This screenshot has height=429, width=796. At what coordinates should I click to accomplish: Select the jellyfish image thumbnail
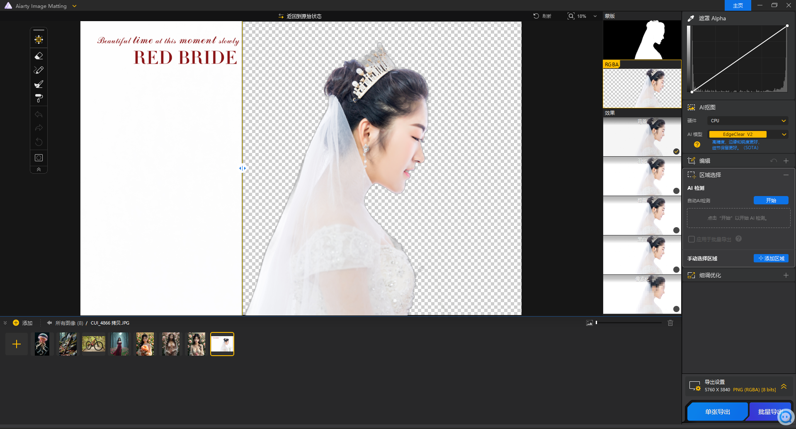coord(42,344)
